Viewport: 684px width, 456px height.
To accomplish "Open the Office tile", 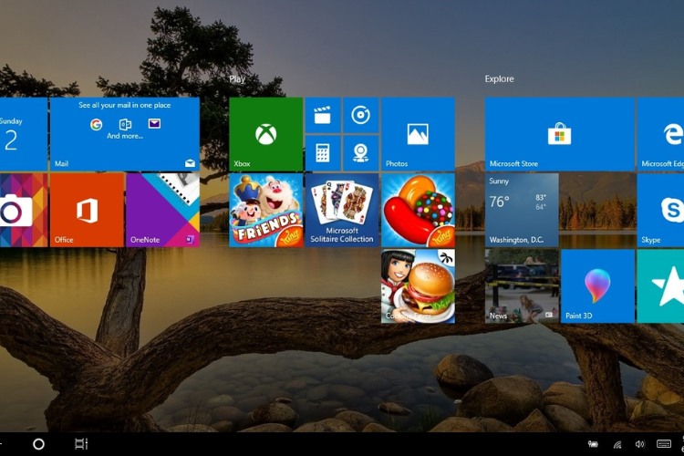I will (x=87, y=210).
